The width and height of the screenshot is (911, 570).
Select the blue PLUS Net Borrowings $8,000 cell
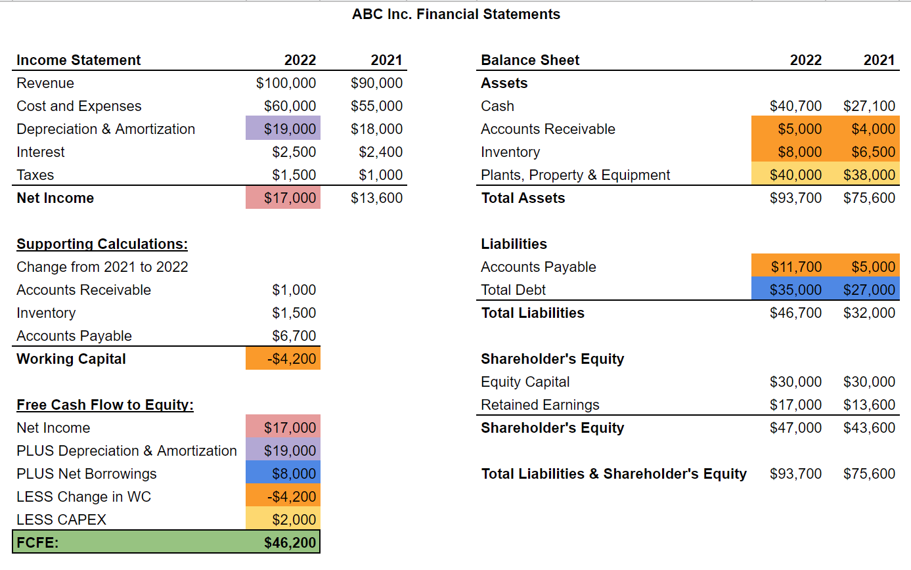click(x=284, y=473)
